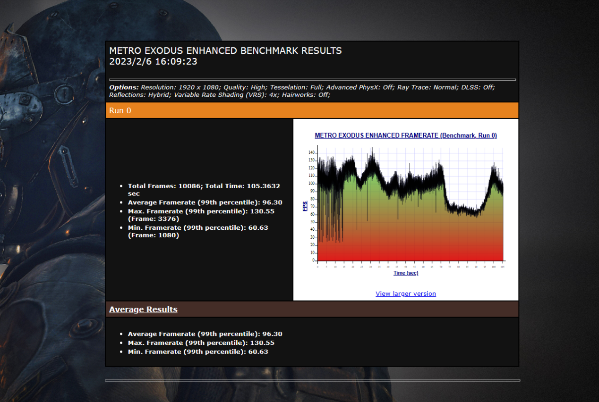Click the chart title mentioning Benchmark, Run 0
599x402 pixels.
pos(406,135)
